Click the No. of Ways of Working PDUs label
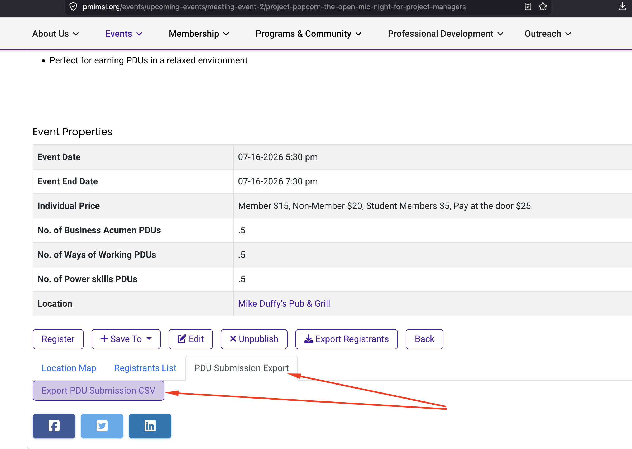The width and height of the screenshot is (632, 449). point(97,255)
